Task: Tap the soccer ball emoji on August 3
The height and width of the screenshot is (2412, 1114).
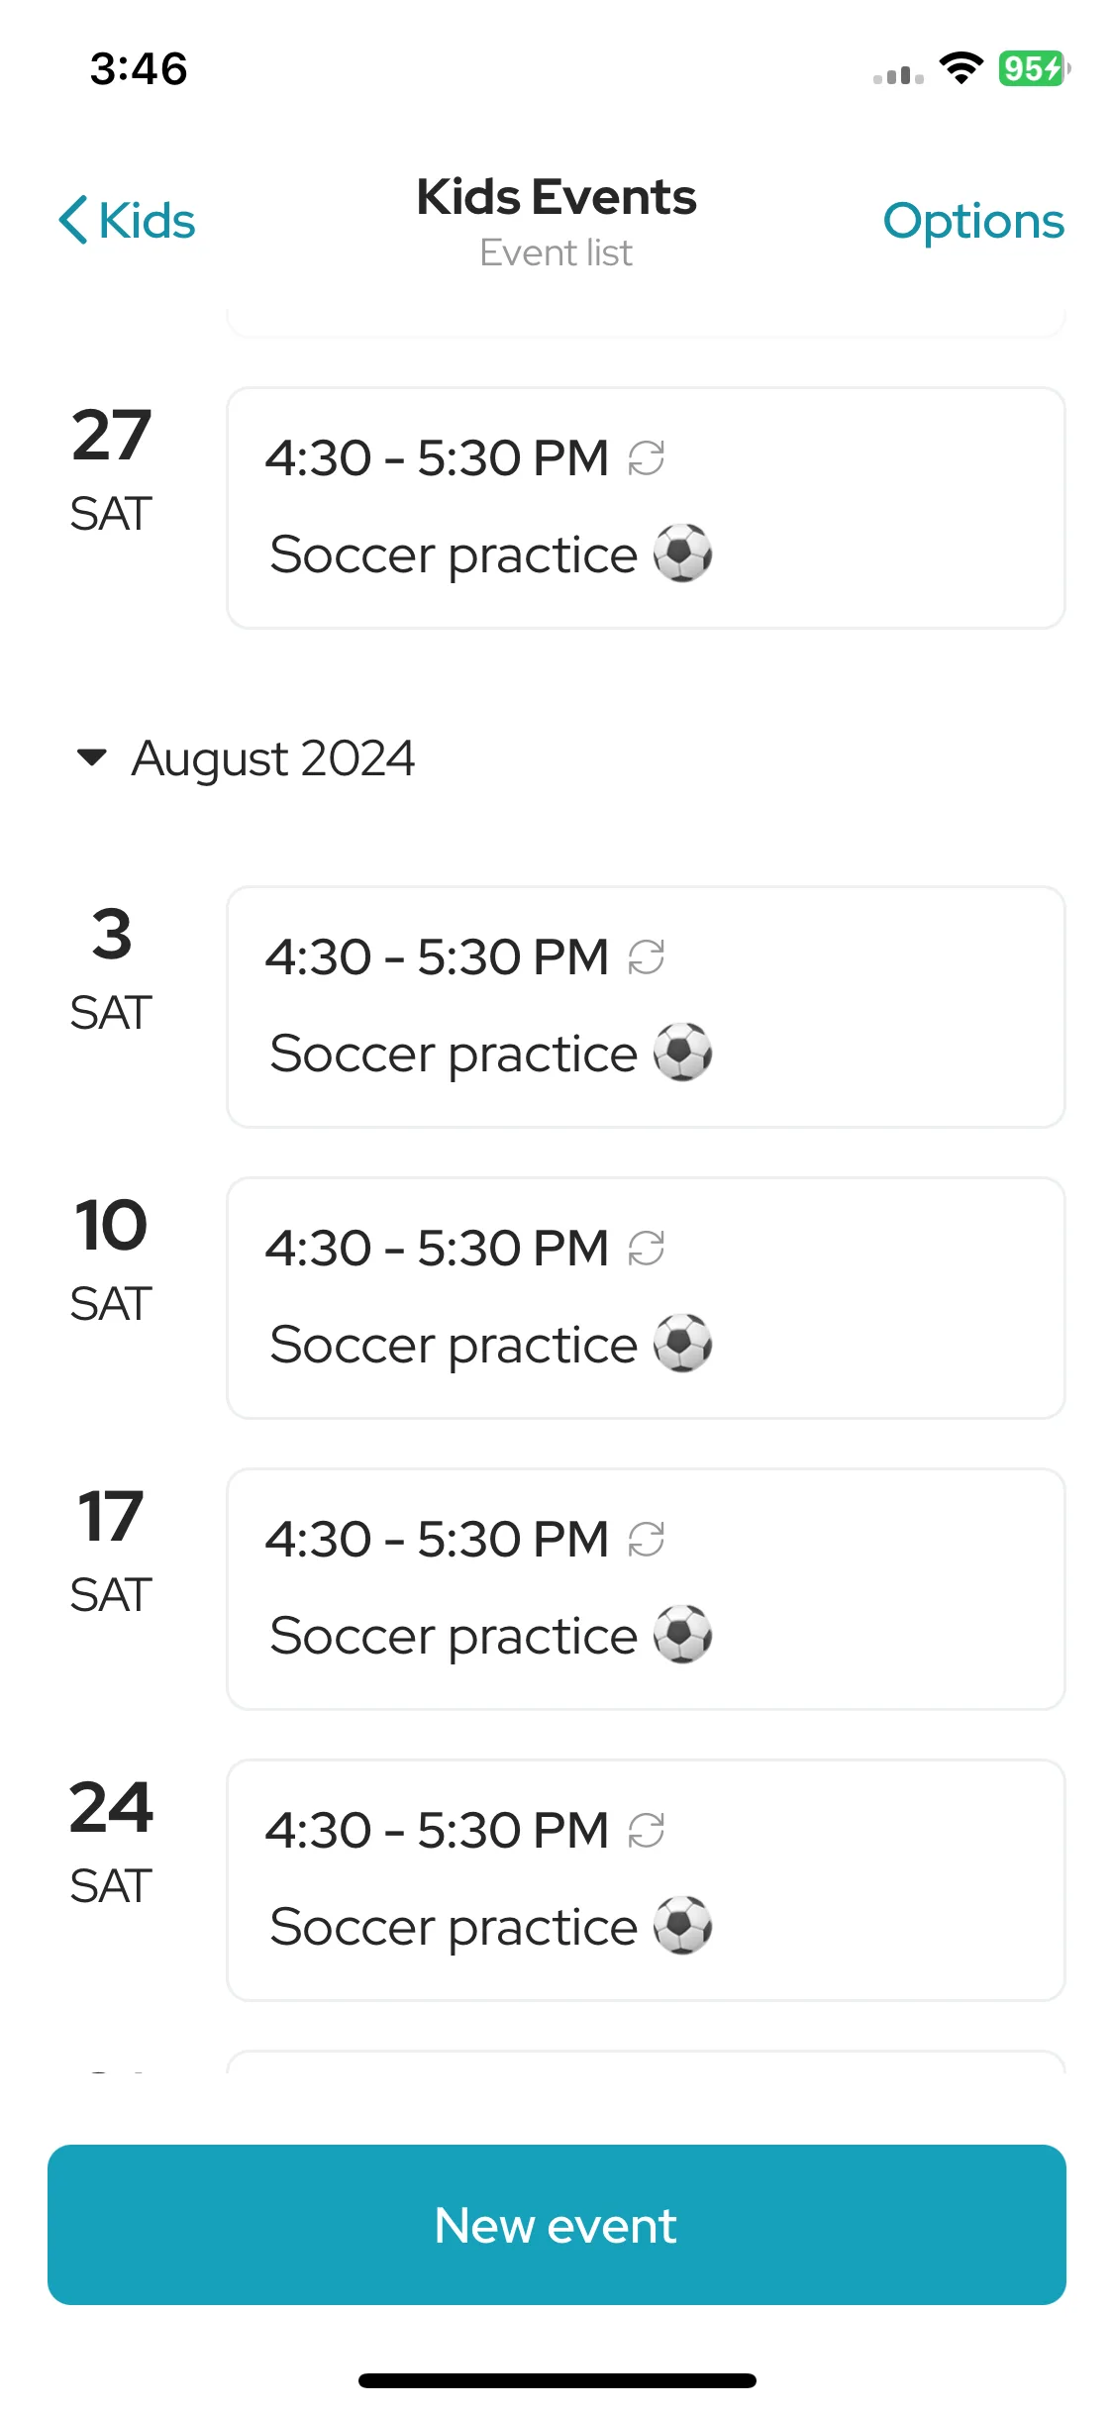Action: (683, 1052)
